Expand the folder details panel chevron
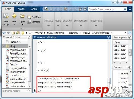Screen dimensions: 134x99 click(x=29, y=90)
